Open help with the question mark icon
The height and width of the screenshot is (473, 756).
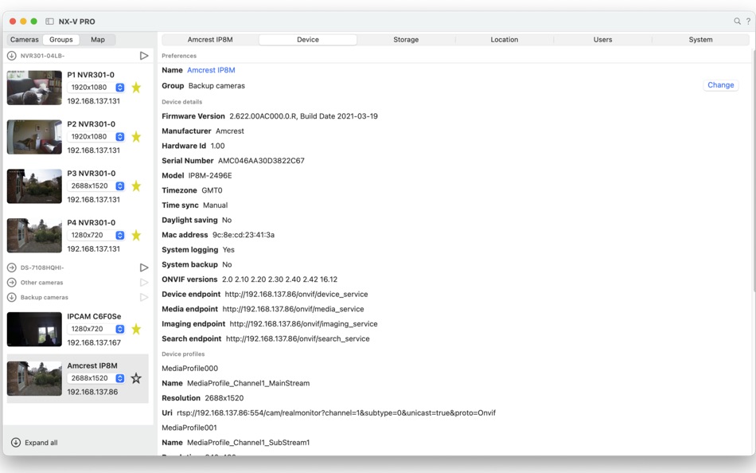[x=748, y=21]
